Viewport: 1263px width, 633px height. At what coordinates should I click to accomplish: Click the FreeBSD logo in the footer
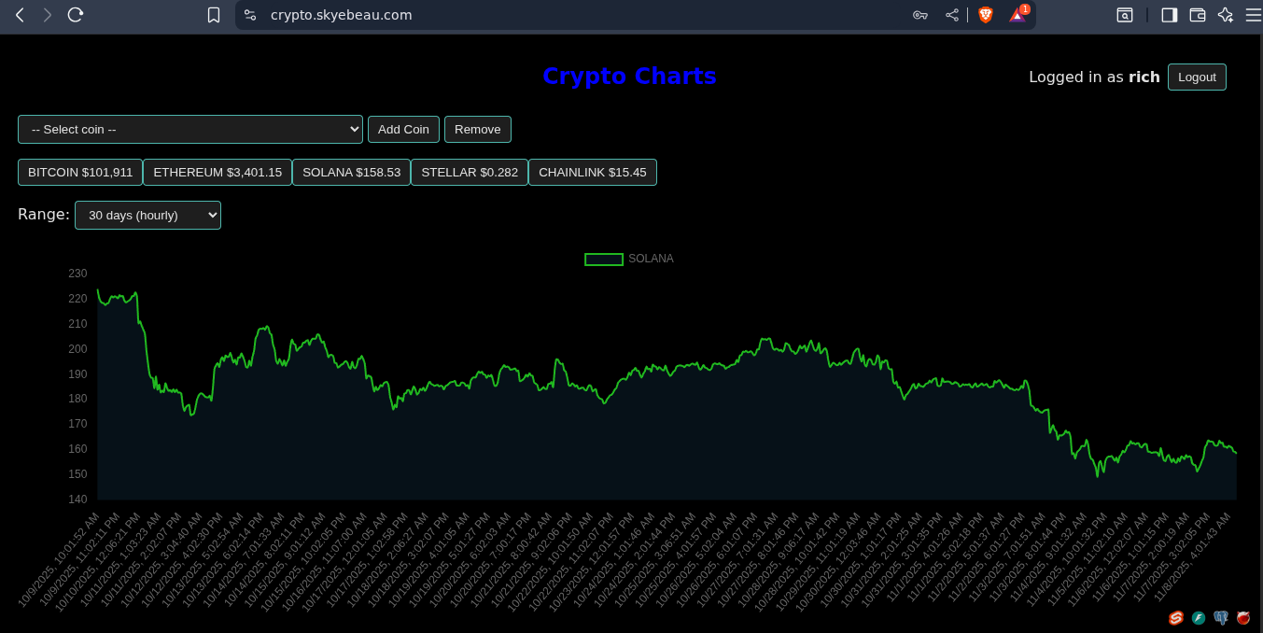tap(1242, 617)
